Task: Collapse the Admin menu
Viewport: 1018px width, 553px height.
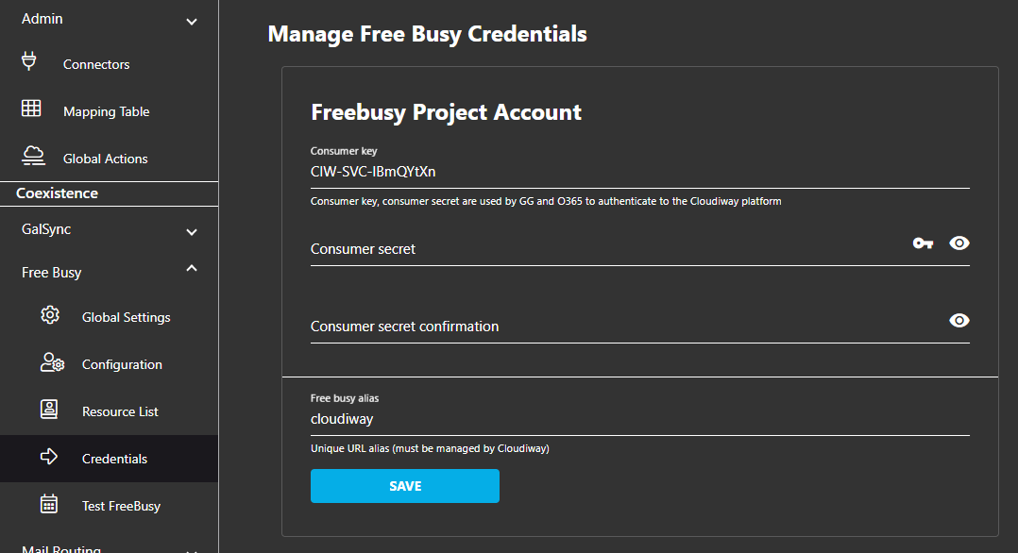Action: tap(192, 19)
